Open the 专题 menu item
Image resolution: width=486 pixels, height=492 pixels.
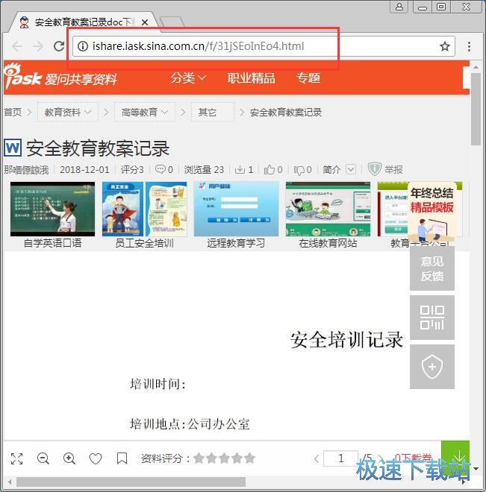308,78
